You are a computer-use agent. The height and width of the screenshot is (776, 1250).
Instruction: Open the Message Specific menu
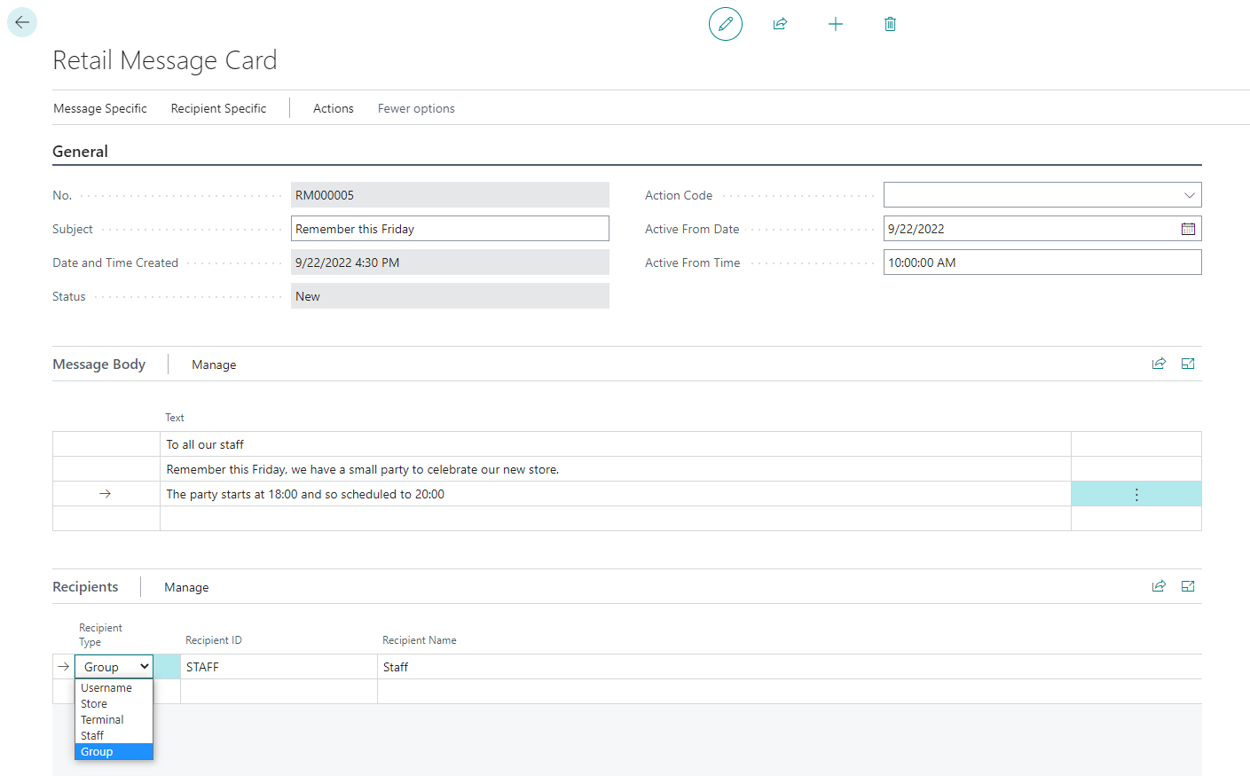(100, 108)
